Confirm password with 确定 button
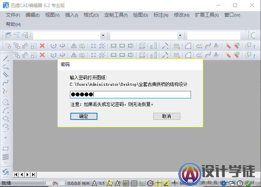The image size is (261, 187). (x=84, y=116)
